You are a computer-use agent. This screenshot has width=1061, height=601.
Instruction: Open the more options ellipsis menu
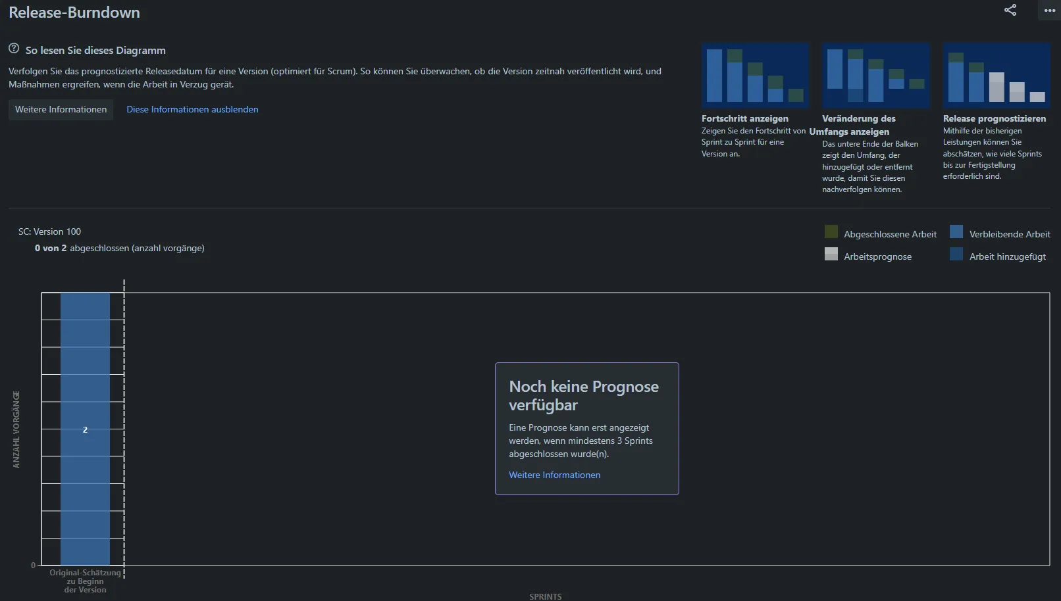[1049, 10]
